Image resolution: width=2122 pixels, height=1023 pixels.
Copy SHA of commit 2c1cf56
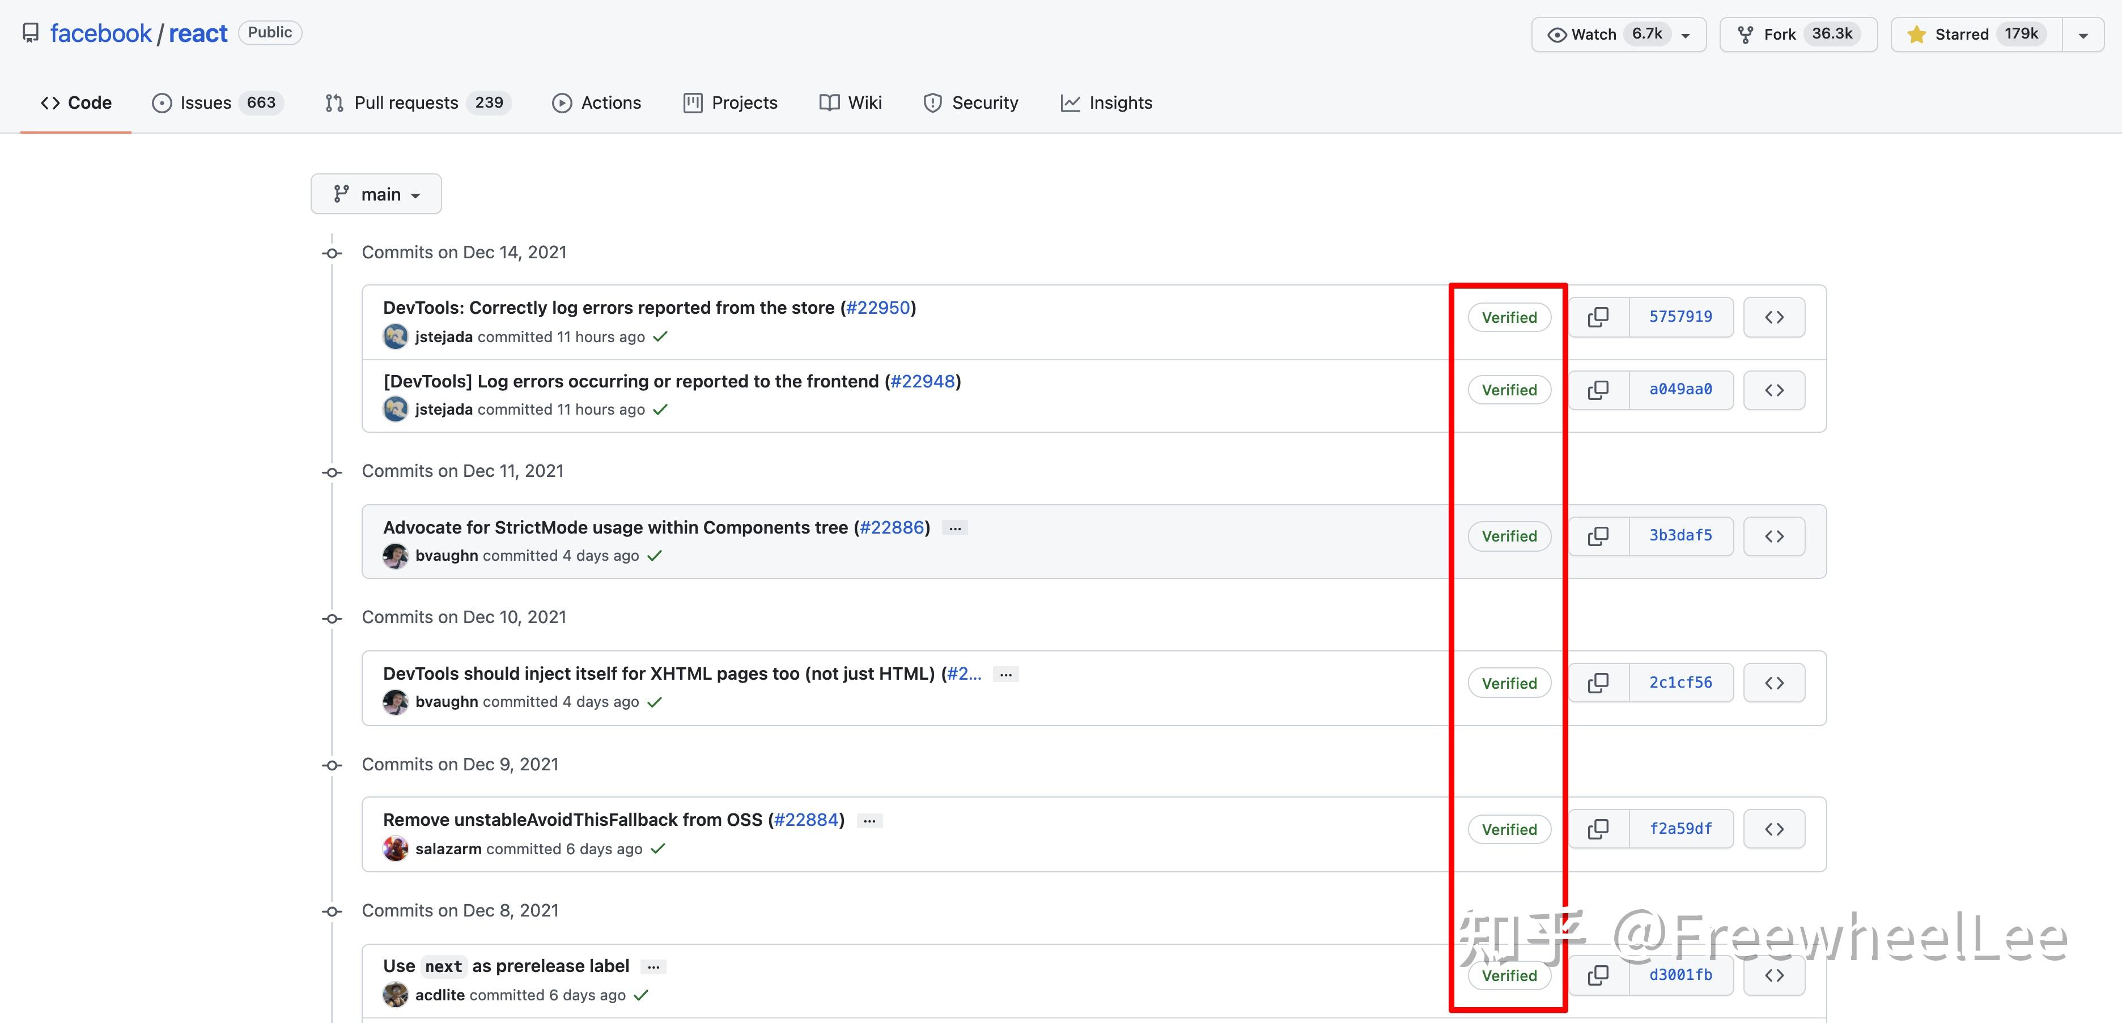(1597, 682)
